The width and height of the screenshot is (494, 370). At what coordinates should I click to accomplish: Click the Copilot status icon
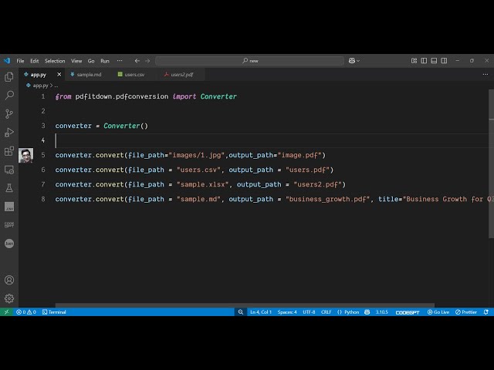(367, 311)
